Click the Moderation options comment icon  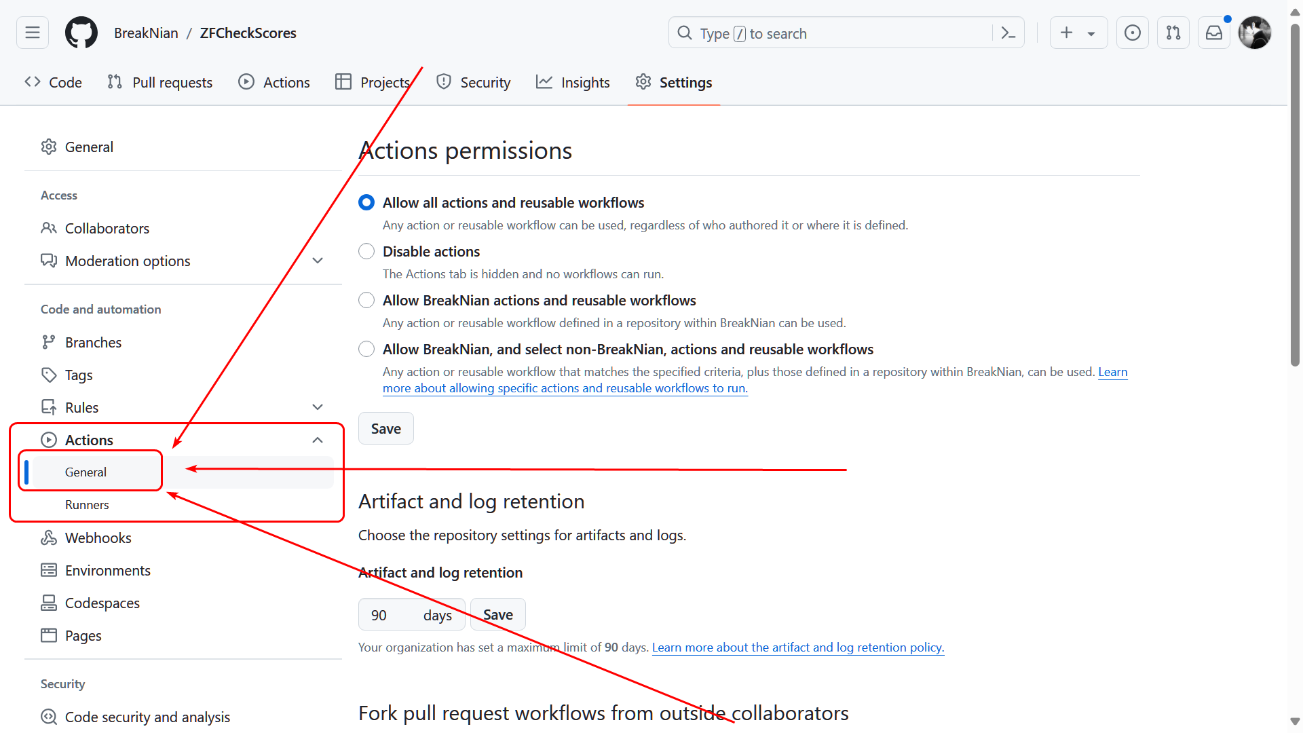click(49, 261)
